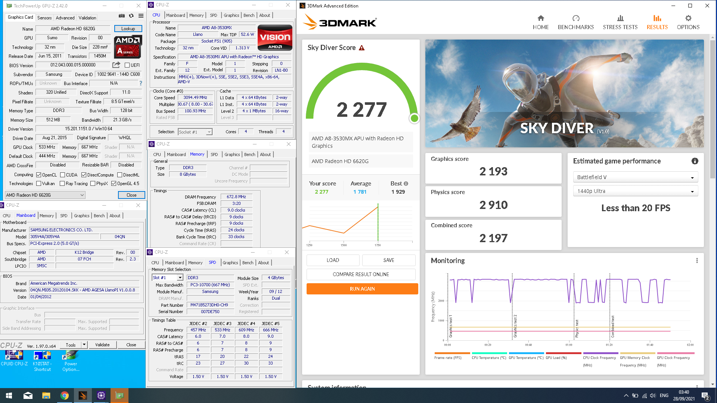The width and height of the screenshot is (717, 403).
Task: Click warning triangle beside Sky Diver Score
Action: (x=361, y=48)
